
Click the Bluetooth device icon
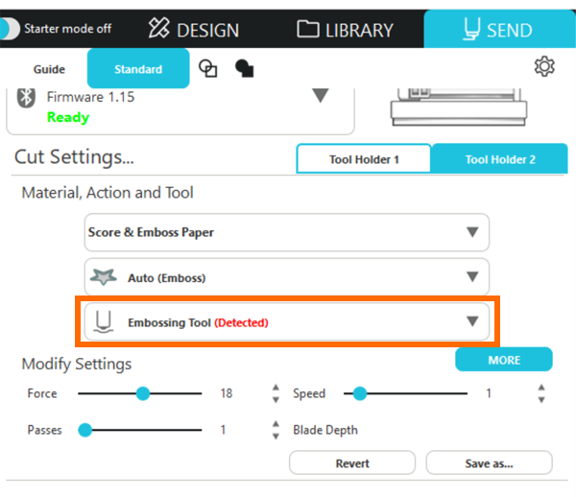[29, 98]
